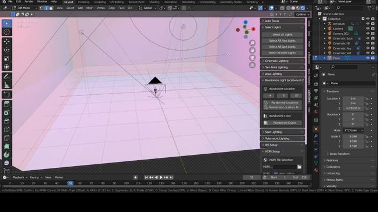Activate the Move tool in left toolbar
378x212 pixels.
6,42
